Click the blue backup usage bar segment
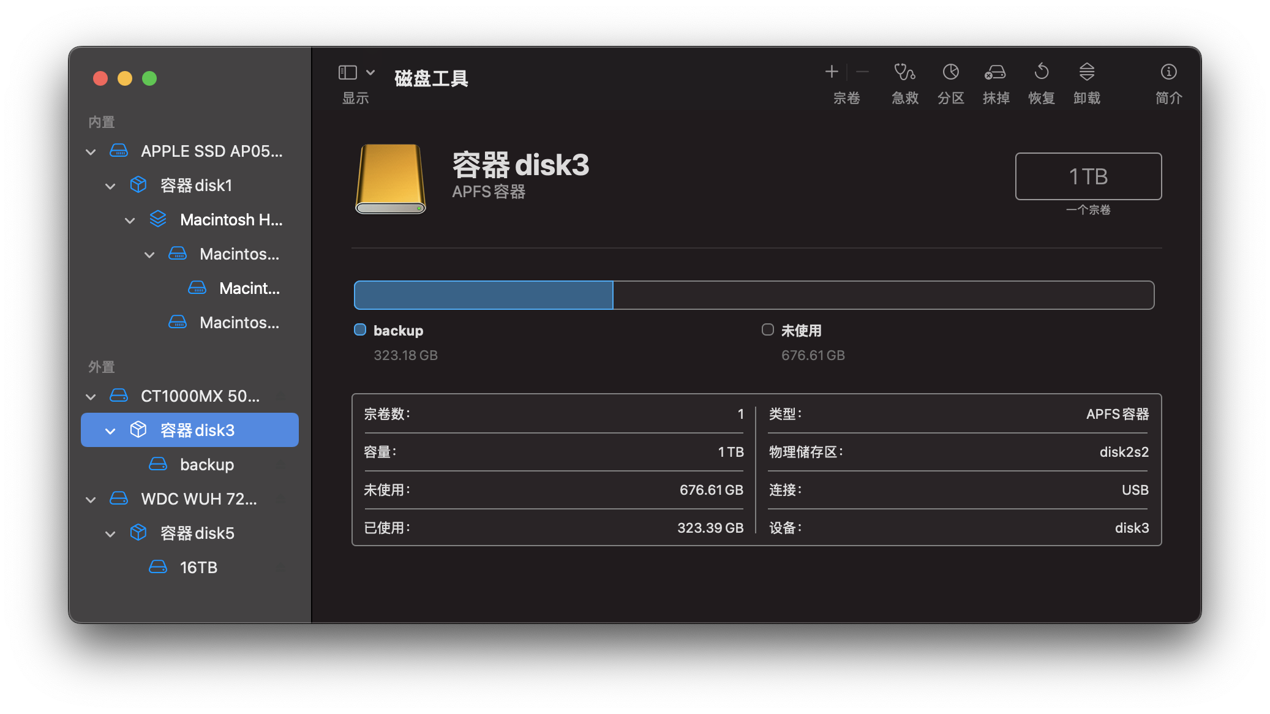1270x714 pixels. [483, 295]
